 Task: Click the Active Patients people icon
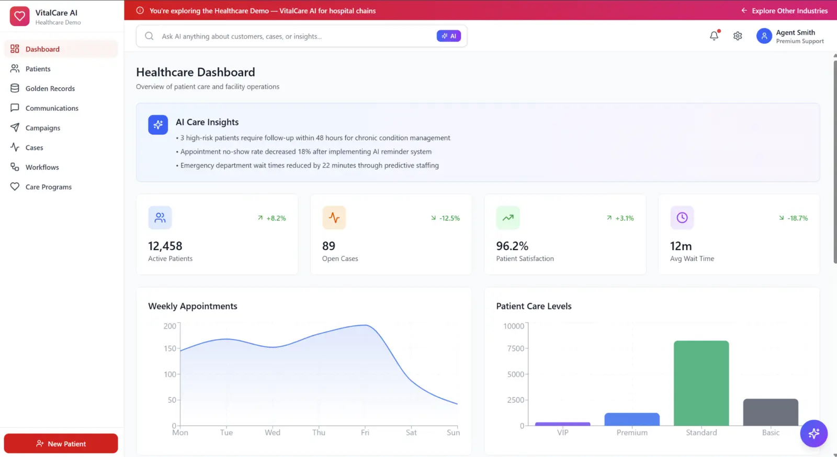(x=160, y=218)
